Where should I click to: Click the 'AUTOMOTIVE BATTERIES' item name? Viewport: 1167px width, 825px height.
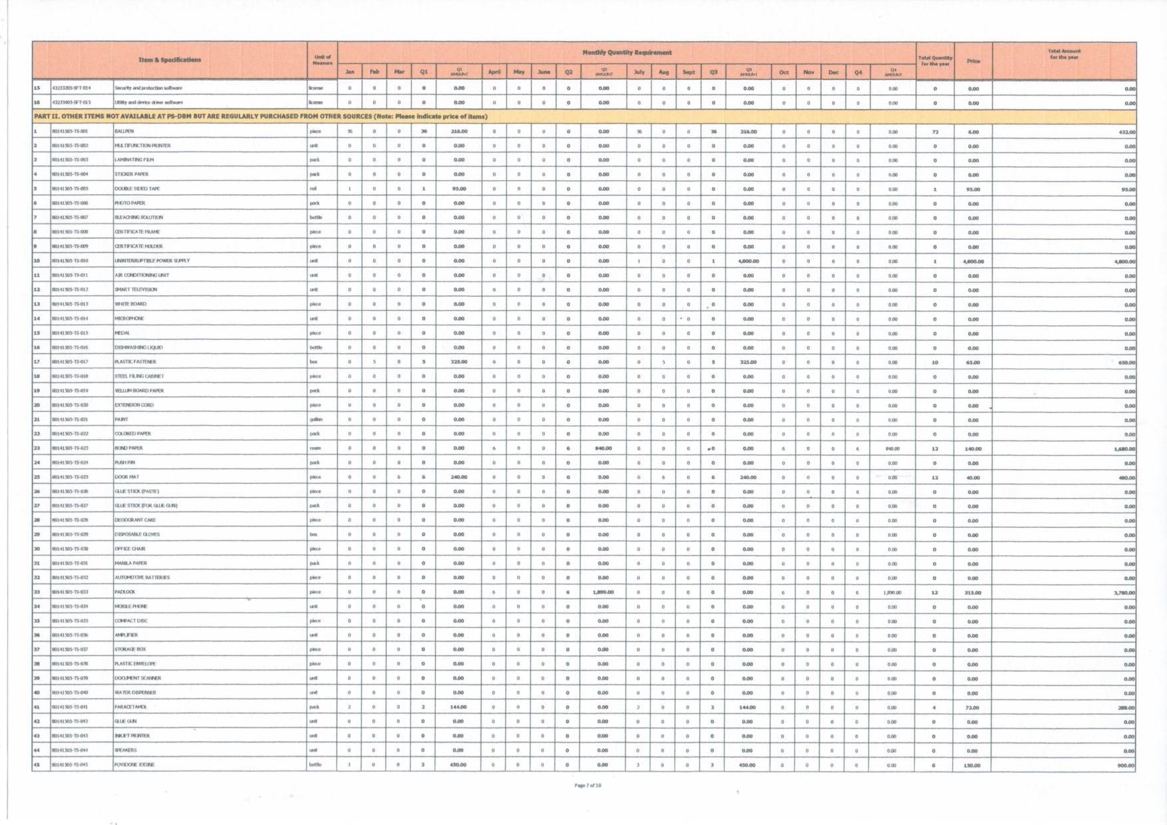pos(142,578)
